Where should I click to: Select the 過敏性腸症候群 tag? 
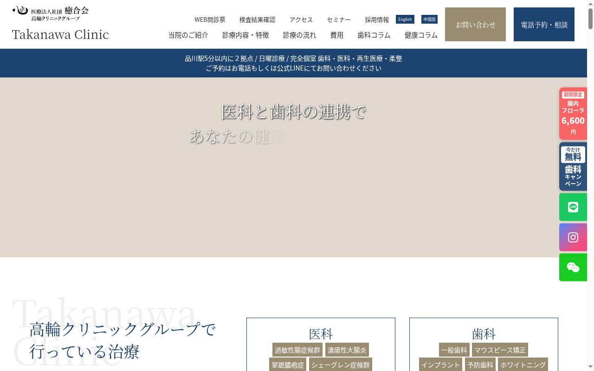(x=297, y=350)
